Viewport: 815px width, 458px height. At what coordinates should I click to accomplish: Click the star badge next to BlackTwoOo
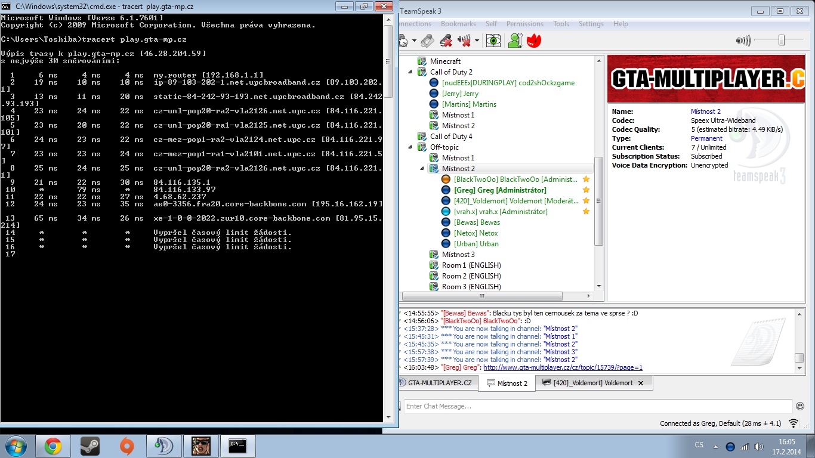(x=586, y=180)
